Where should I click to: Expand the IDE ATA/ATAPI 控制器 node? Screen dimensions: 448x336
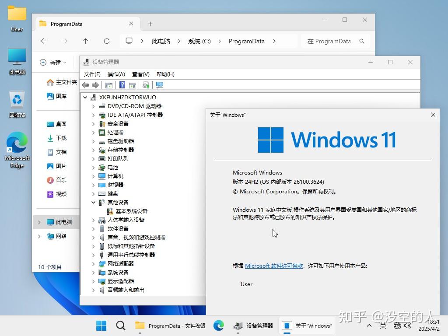click(94, 115)
